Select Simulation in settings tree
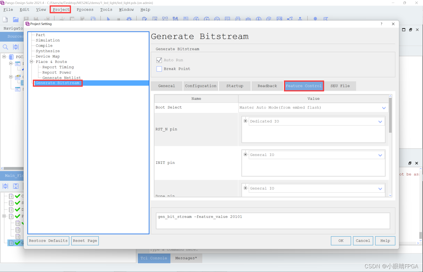Viewport: 423px width, 272px height. [48, 40]
